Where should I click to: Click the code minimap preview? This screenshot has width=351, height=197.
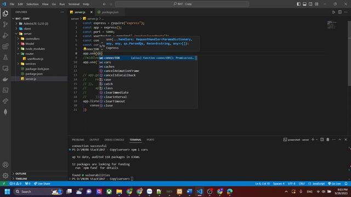331,25
